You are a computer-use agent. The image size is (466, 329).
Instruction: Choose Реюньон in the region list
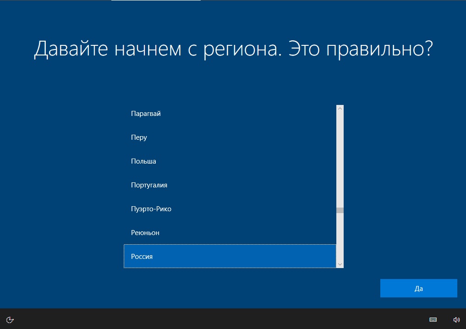(x=145, y=233)
